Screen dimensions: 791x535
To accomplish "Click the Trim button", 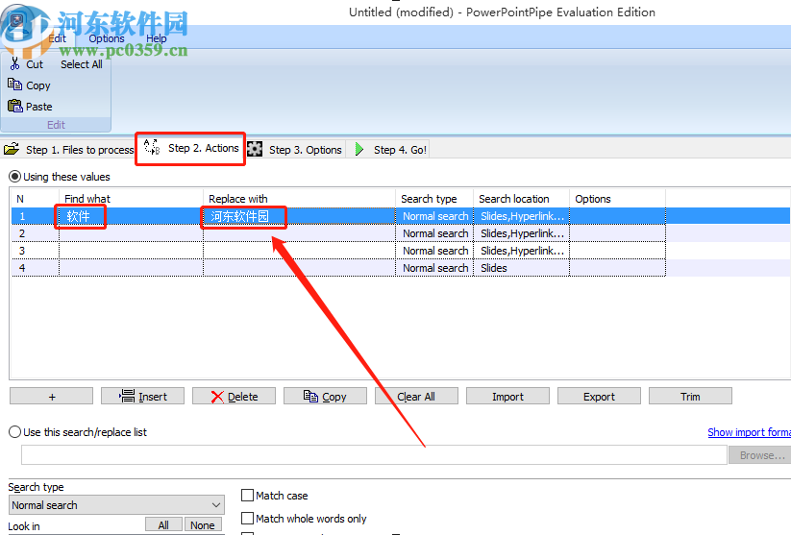I will pyautogui.click(x=690, y=397).
